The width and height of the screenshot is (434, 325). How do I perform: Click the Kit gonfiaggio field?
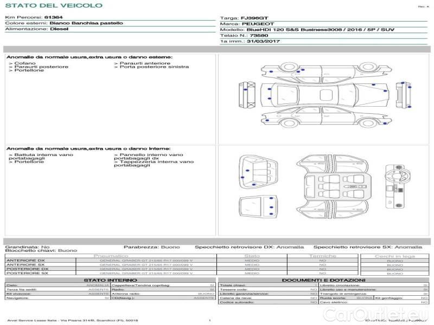point(401,298)
